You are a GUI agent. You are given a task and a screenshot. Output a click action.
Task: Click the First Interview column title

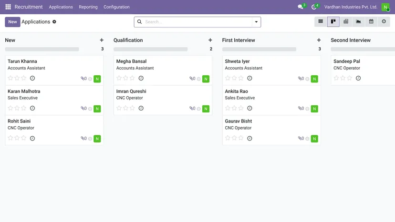[x=239, y=40]
